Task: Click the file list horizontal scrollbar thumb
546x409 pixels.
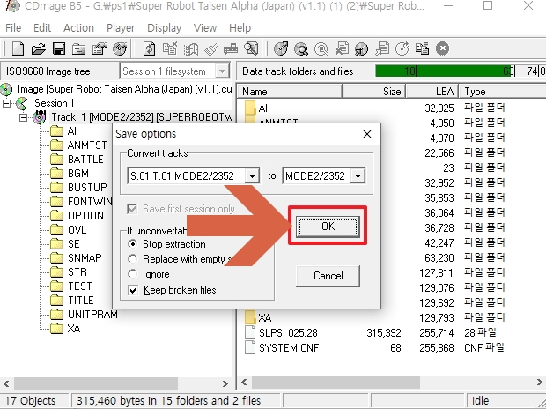Action: (x=336, y=383)
